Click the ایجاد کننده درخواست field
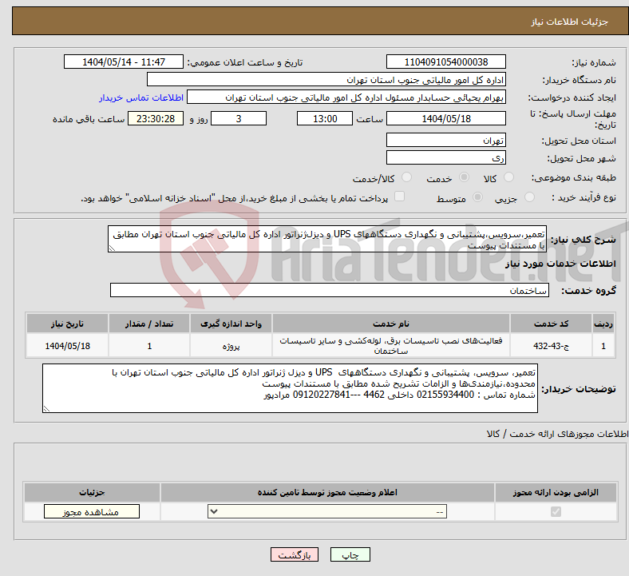The width and height of the screenshot is (629, 576). tap(346, 97)
